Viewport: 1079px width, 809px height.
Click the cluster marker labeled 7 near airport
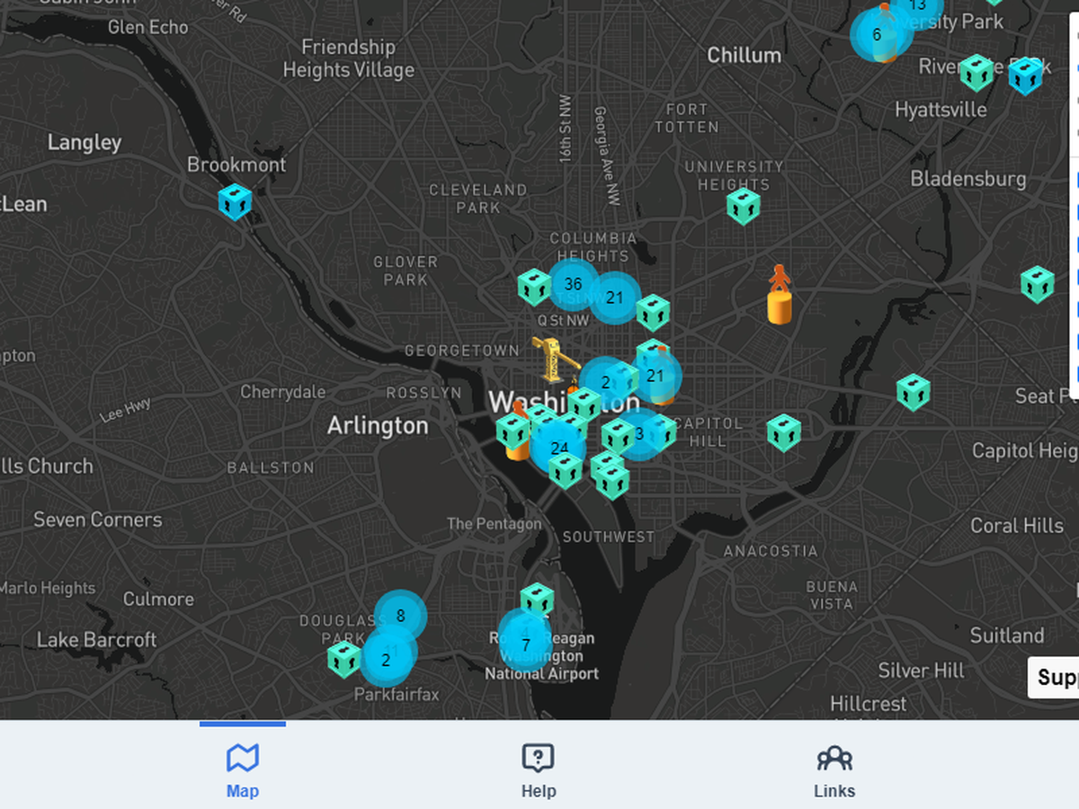coord(526,644)
